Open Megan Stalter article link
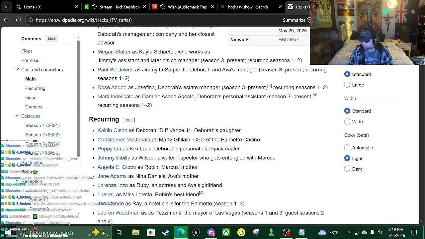The height and width of the screenshot is (239, 425). [x=114, y=52]
